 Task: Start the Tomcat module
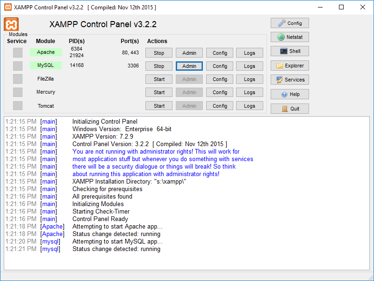coord(158,105)
